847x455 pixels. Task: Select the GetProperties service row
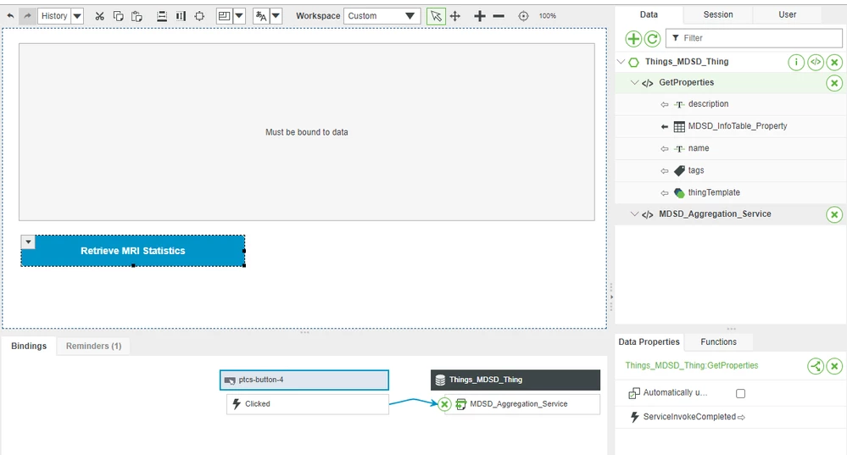tap(731, 82)
